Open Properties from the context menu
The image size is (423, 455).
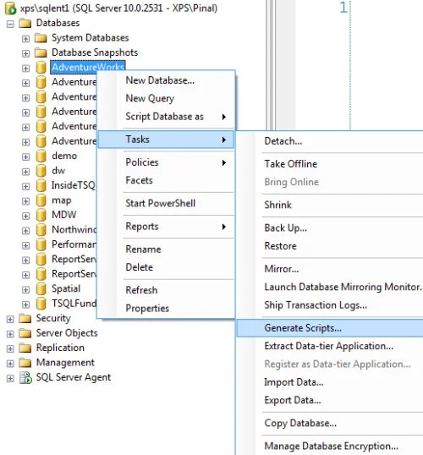pyautogui.click(x=166, y=308)
